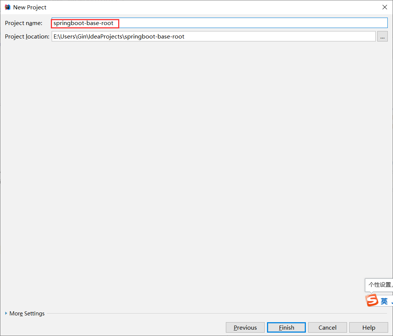The width and height of the screenshot is (393, 336).
Task: Open the folder browse ellipsis button
Action: 382,37
